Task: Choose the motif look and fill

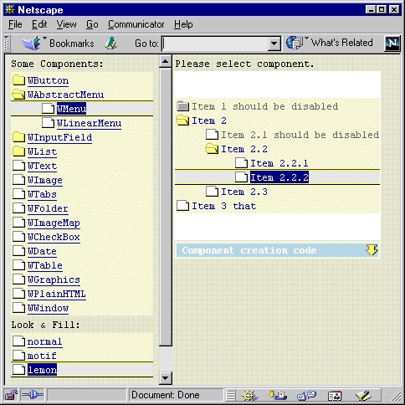Action: tap(42, 356)
